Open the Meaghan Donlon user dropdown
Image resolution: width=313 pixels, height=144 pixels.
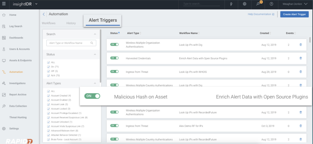click(x=295, y=4)
